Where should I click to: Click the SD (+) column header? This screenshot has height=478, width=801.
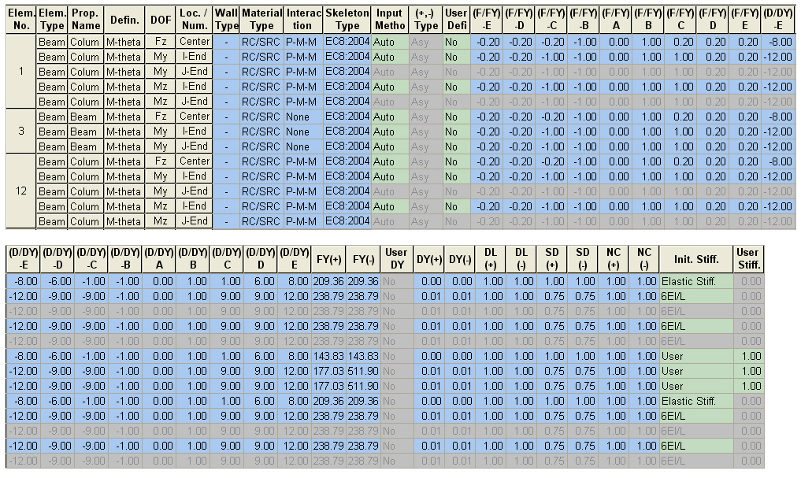551,259
